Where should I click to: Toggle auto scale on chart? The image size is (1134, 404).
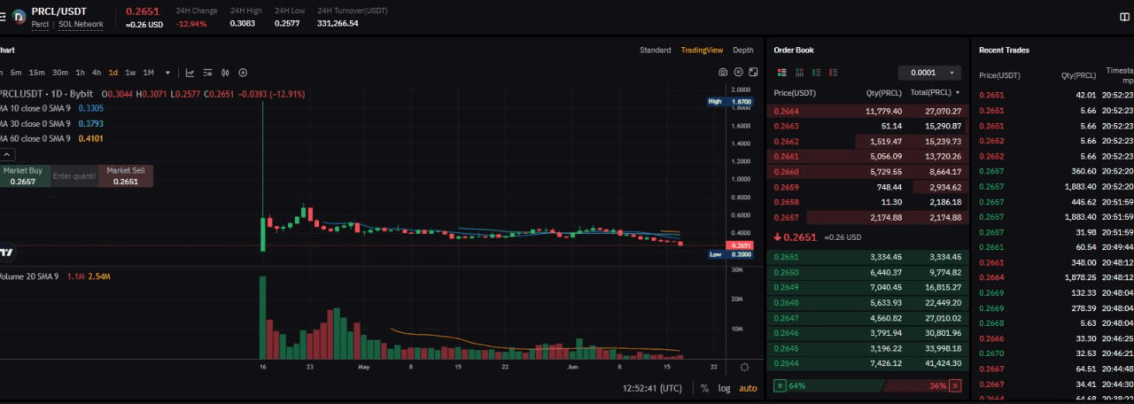[748, 388]
